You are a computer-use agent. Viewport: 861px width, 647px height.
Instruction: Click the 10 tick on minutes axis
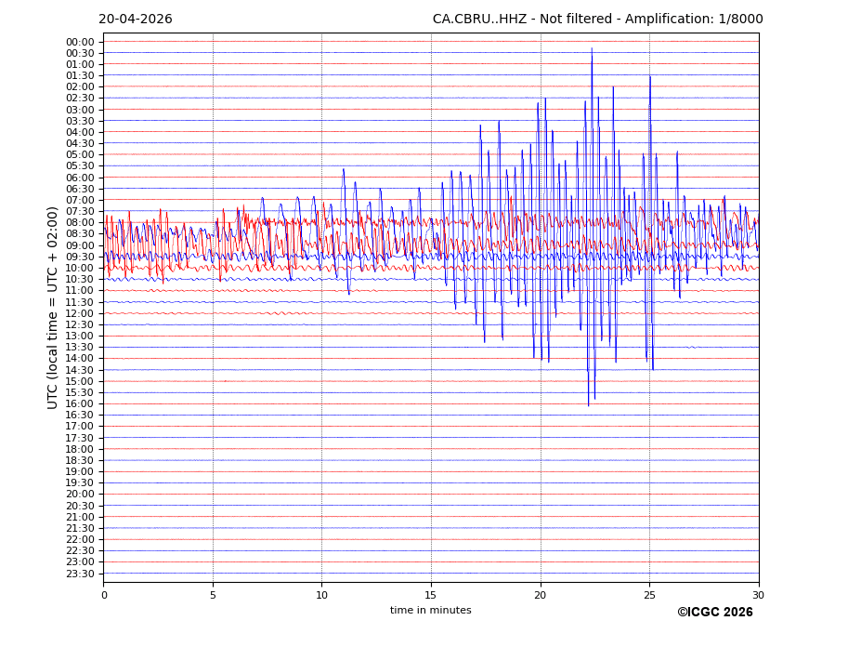(321, 595)
